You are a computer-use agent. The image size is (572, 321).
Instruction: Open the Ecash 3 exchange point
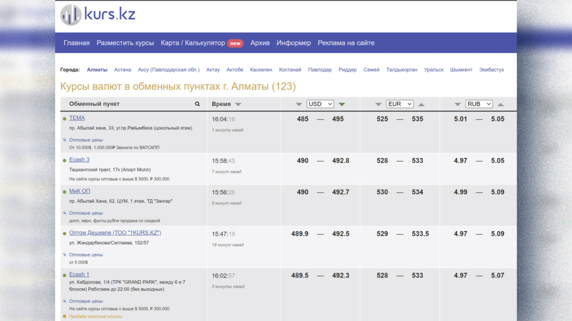pyautogui.click(x=79, y=159)
